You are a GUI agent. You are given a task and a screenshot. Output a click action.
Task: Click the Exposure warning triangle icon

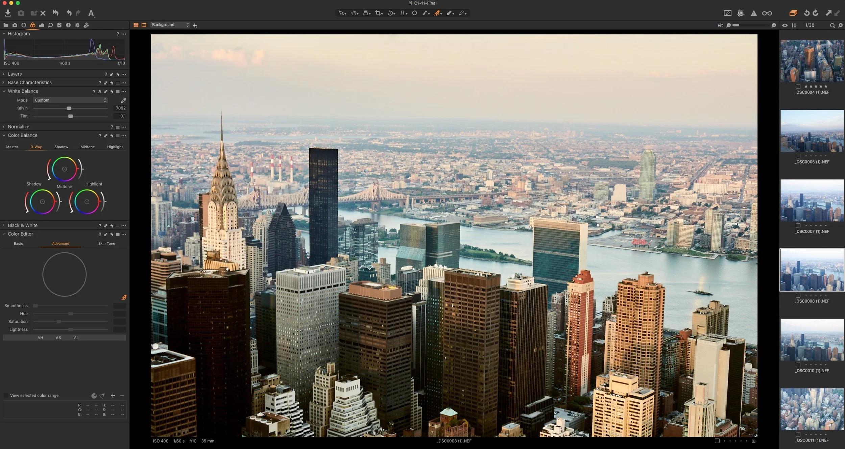tap(754, 13)
